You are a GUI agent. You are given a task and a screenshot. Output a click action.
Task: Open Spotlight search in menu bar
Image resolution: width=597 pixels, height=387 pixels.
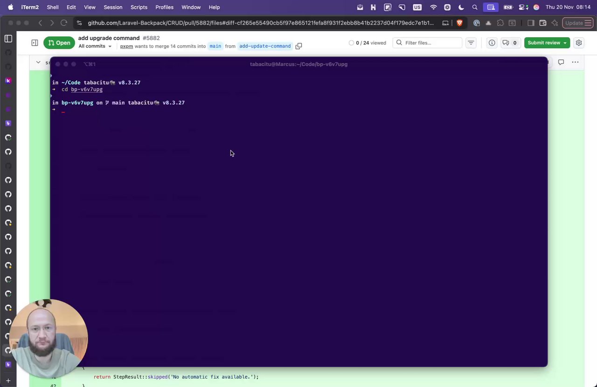coord(475,7)
